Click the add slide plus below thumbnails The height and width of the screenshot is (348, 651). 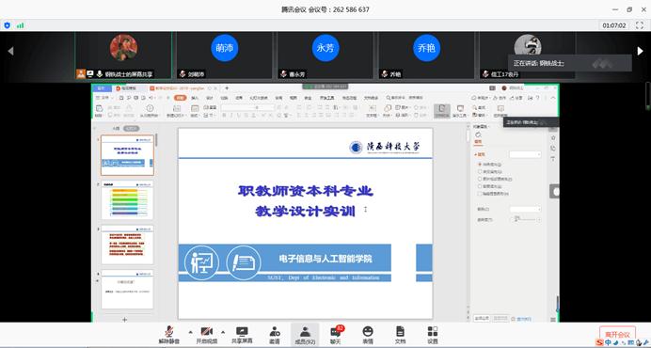pos(124,320)
